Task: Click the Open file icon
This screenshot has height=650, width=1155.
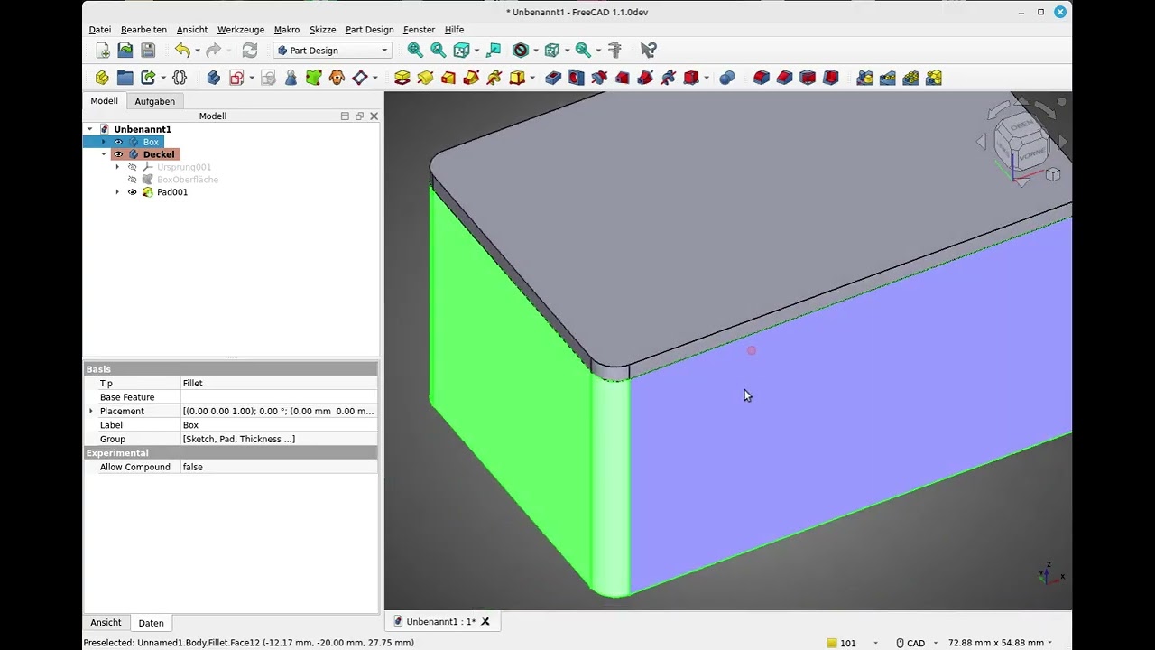Action: click(125, 51)
